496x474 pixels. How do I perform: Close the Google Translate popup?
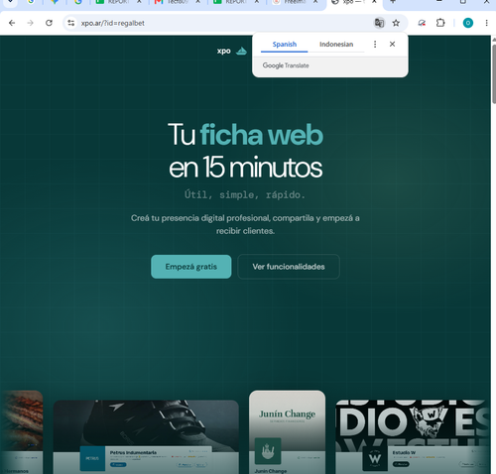point(392,44)
